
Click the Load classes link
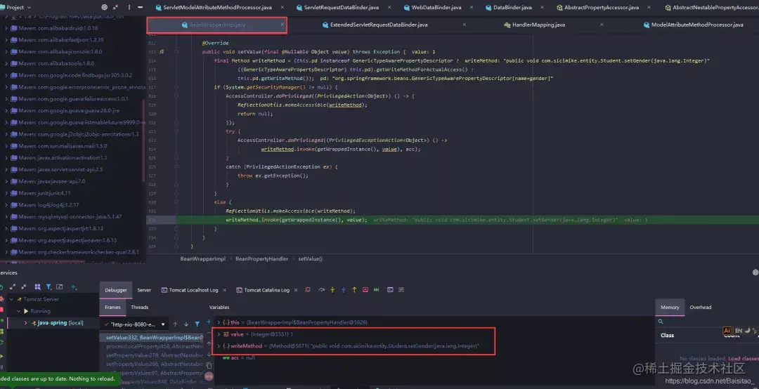tap(743, 359)
